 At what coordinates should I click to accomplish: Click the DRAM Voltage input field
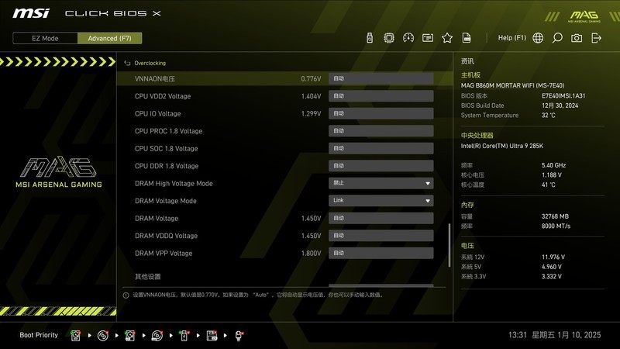[x=381, y=218]
